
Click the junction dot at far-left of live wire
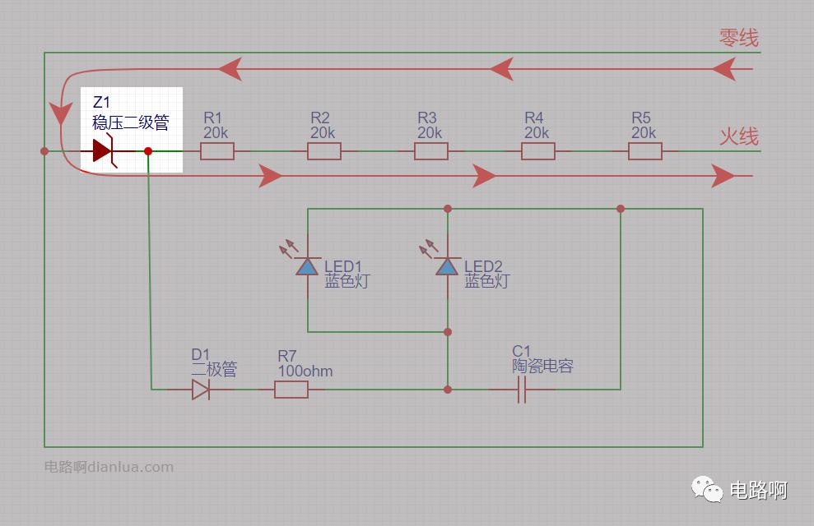coord(44,151)
